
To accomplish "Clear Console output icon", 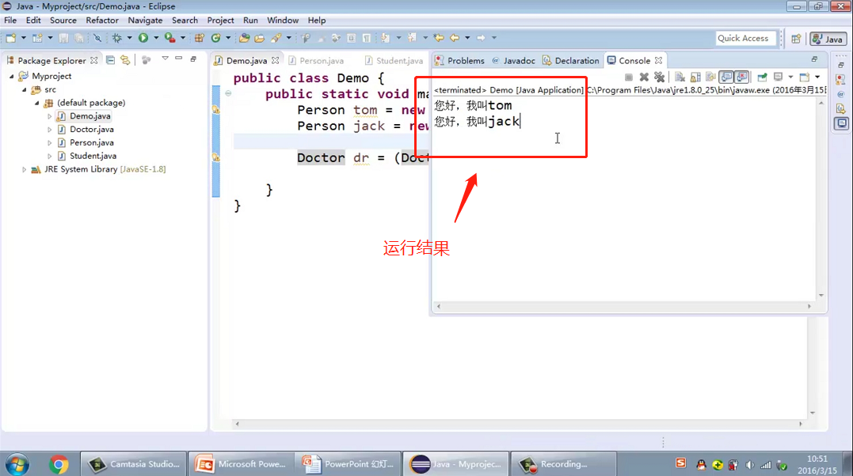I will point(680,77).
